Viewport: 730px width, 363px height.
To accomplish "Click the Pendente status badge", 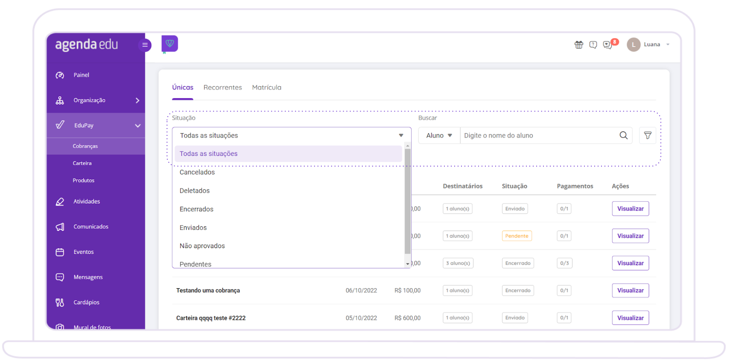I will 517,236.
